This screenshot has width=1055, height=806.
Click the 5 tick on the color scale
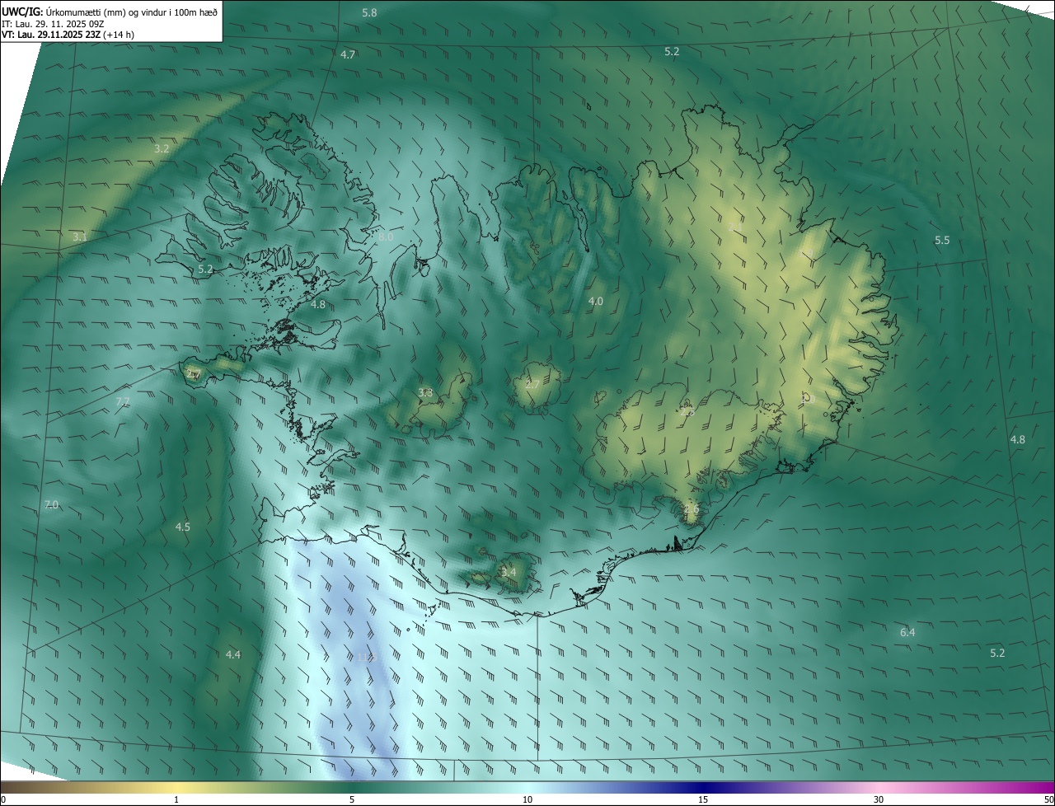click(352, 799)
